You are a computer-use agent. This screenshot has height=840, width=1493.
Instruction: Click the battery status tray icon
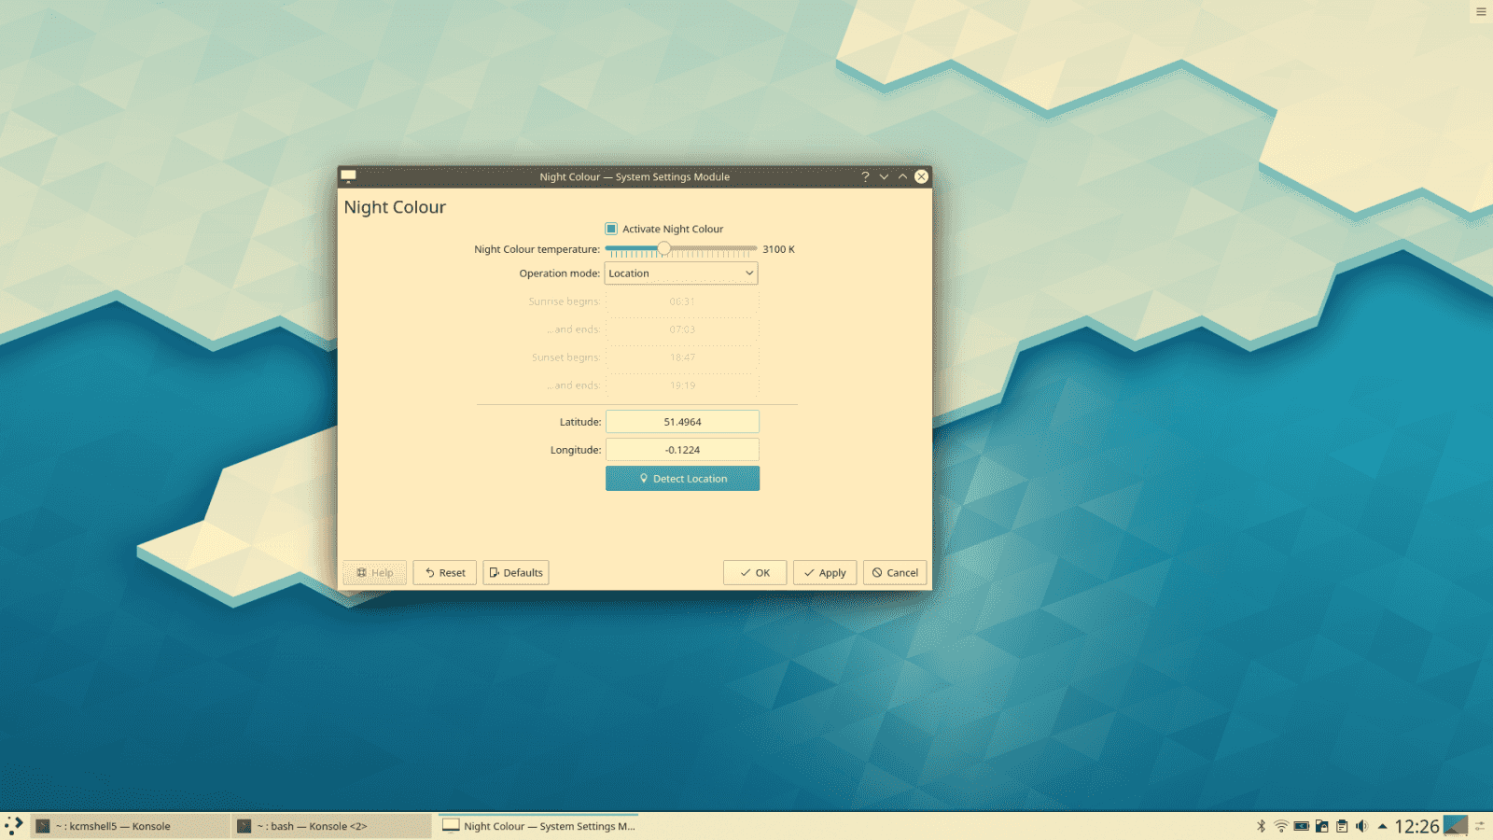pyautogui.click(x=1301, y=826)
